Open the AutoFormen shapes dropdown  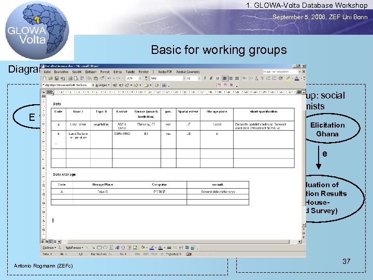click(74, 248)
